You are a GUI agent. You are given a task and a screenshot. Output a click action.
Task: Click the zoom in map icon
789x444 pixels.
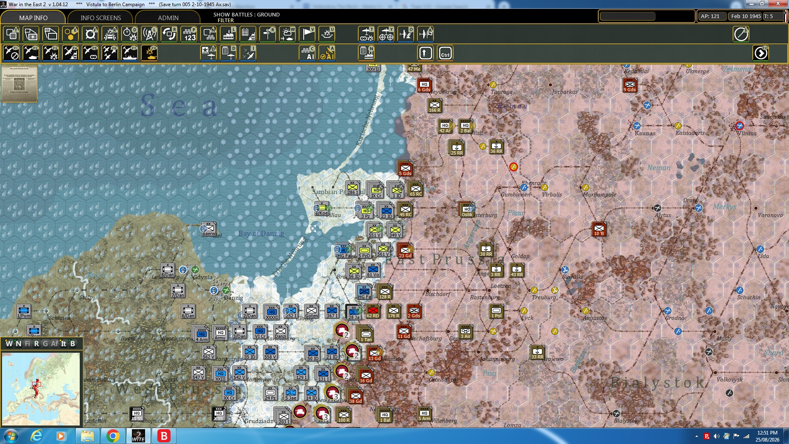(x=31, y=34)
